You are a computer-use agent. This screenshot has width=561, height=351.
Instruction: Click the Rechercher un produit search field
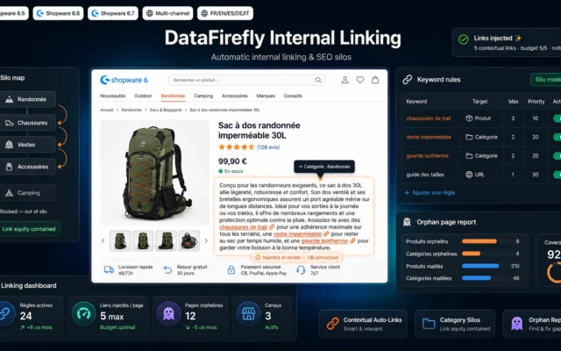pos(247,80)
